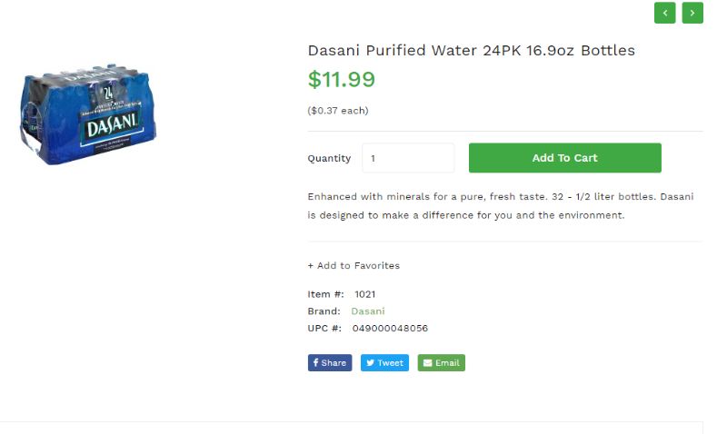This screenshot has width=727, height=434.
Task: Click the UPC number 049000048056
Action: click(x=390, y=329)
